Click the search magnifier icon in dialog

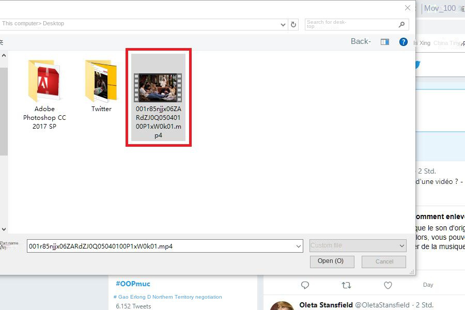(x=401, y=25)
